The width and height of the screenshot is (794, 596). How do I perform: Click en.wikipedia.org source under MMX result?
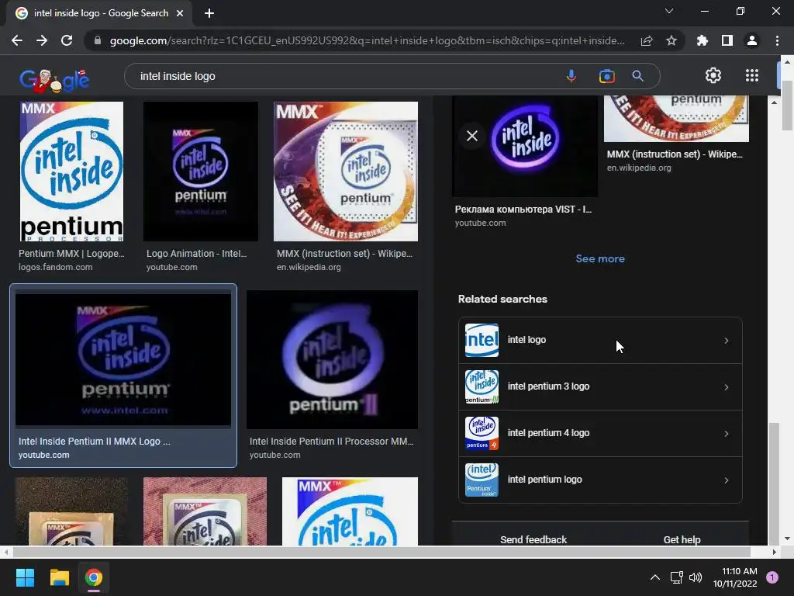[309, 267]
